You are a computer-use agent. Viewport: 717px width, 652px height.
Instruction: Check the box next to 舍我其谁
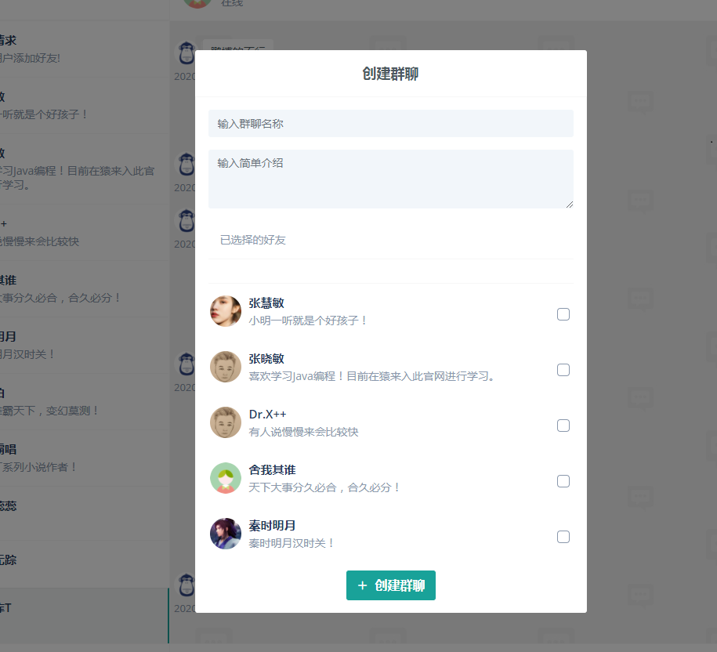coord(563,481)
